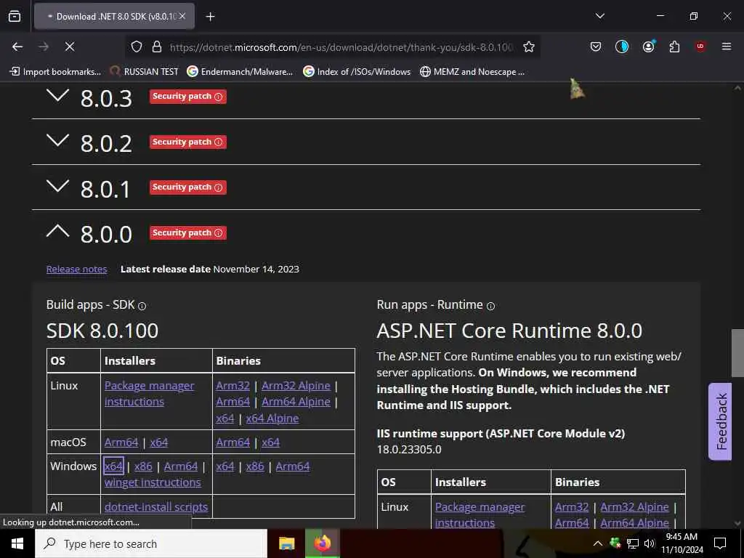Open uBlock Origin extension icon
The image size is (744, 558).
(x=700, y=46)
